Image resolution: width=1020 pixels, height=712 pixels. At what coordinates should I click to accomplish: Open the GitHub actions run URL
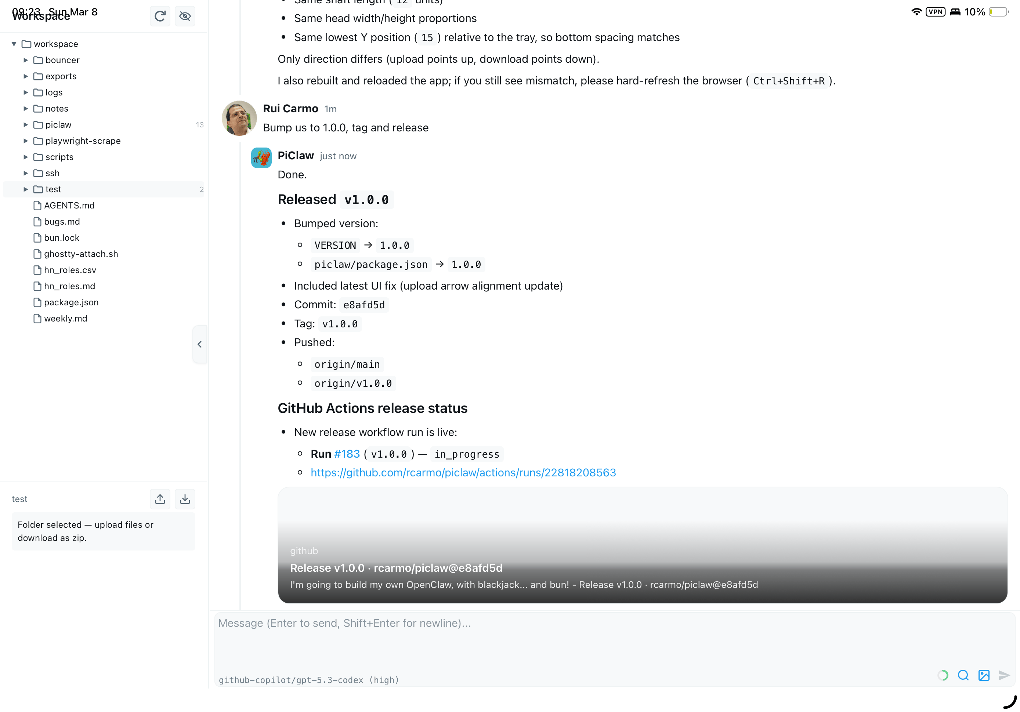tap(463, 473)
